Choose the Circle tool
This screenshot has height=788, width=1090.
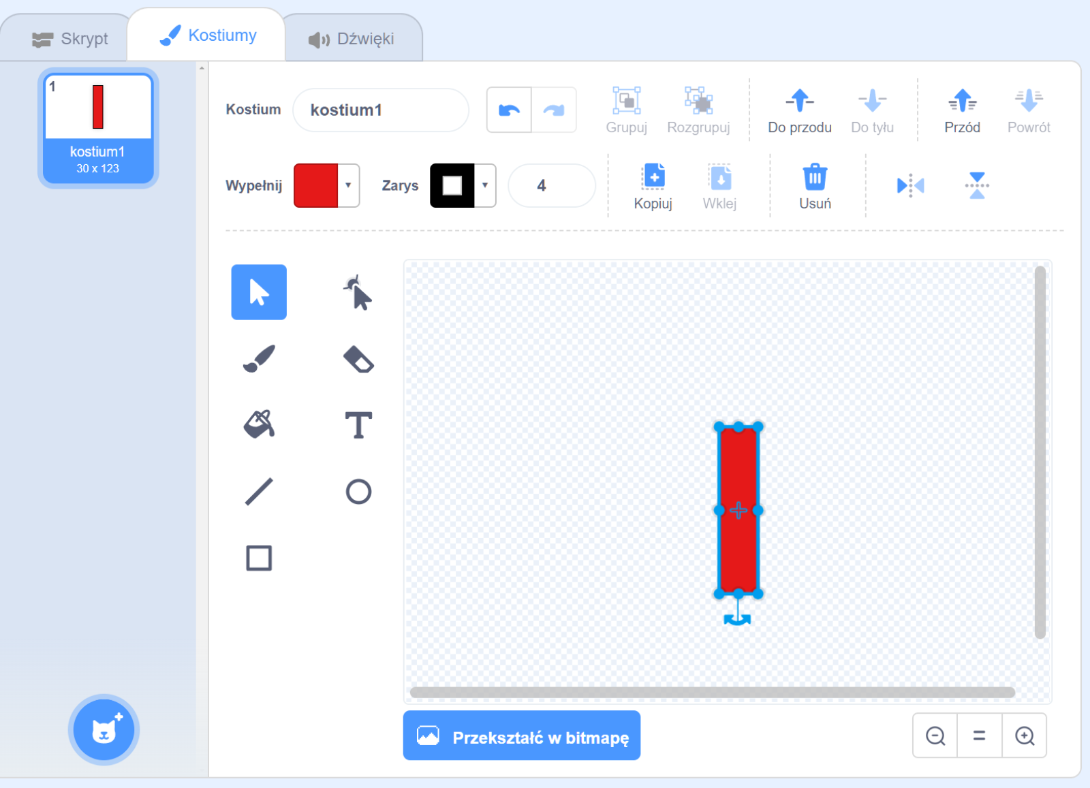coord(358,491)
